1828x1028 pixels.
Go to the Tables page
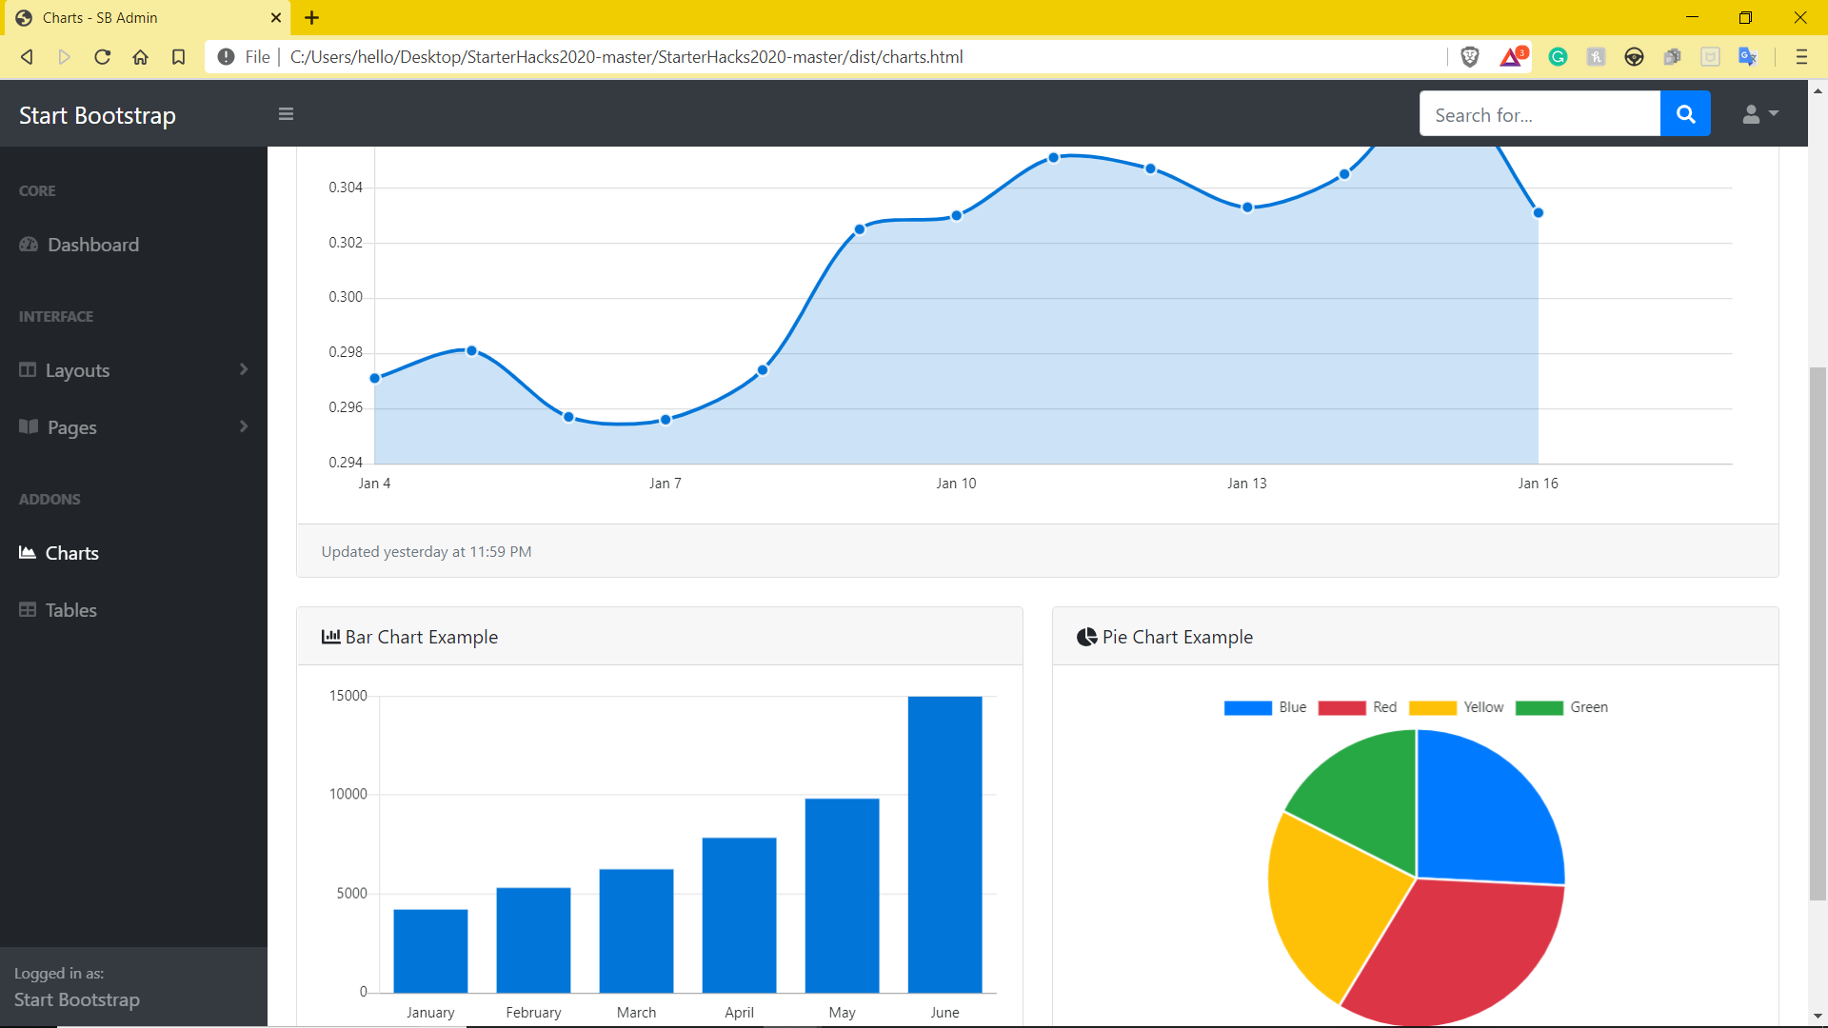[70, 610]
